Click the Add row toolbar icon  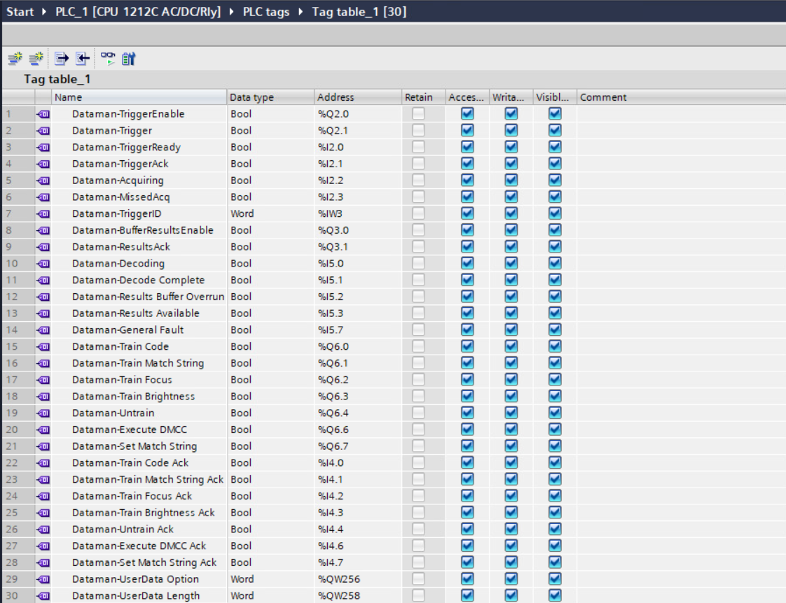tap(36, 59)
